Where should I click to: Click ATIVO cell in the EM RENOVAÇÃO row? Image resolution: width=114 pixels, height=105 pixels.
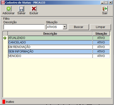click(x=101, y=47)
